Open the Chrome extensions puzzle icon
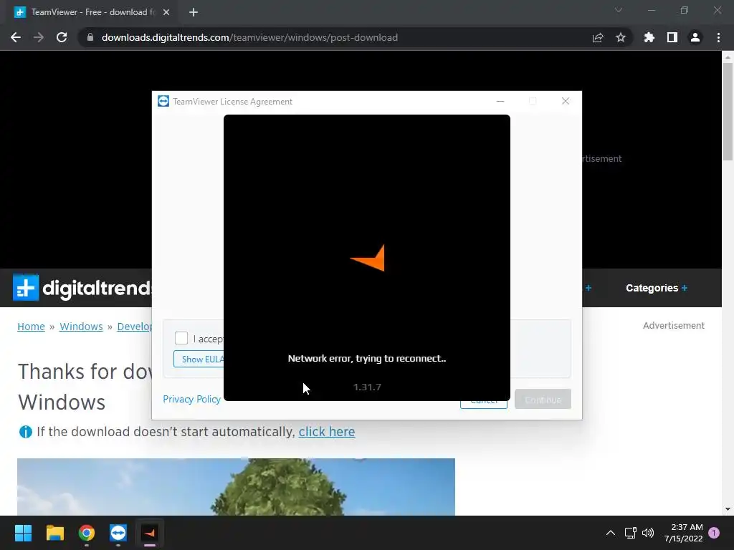The width and height of the screenshot is (734, 550). (x=649, y=37)
